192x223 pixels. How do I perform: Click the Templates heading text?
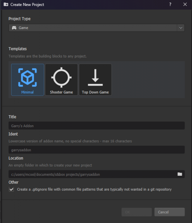[x=17, y=49]
